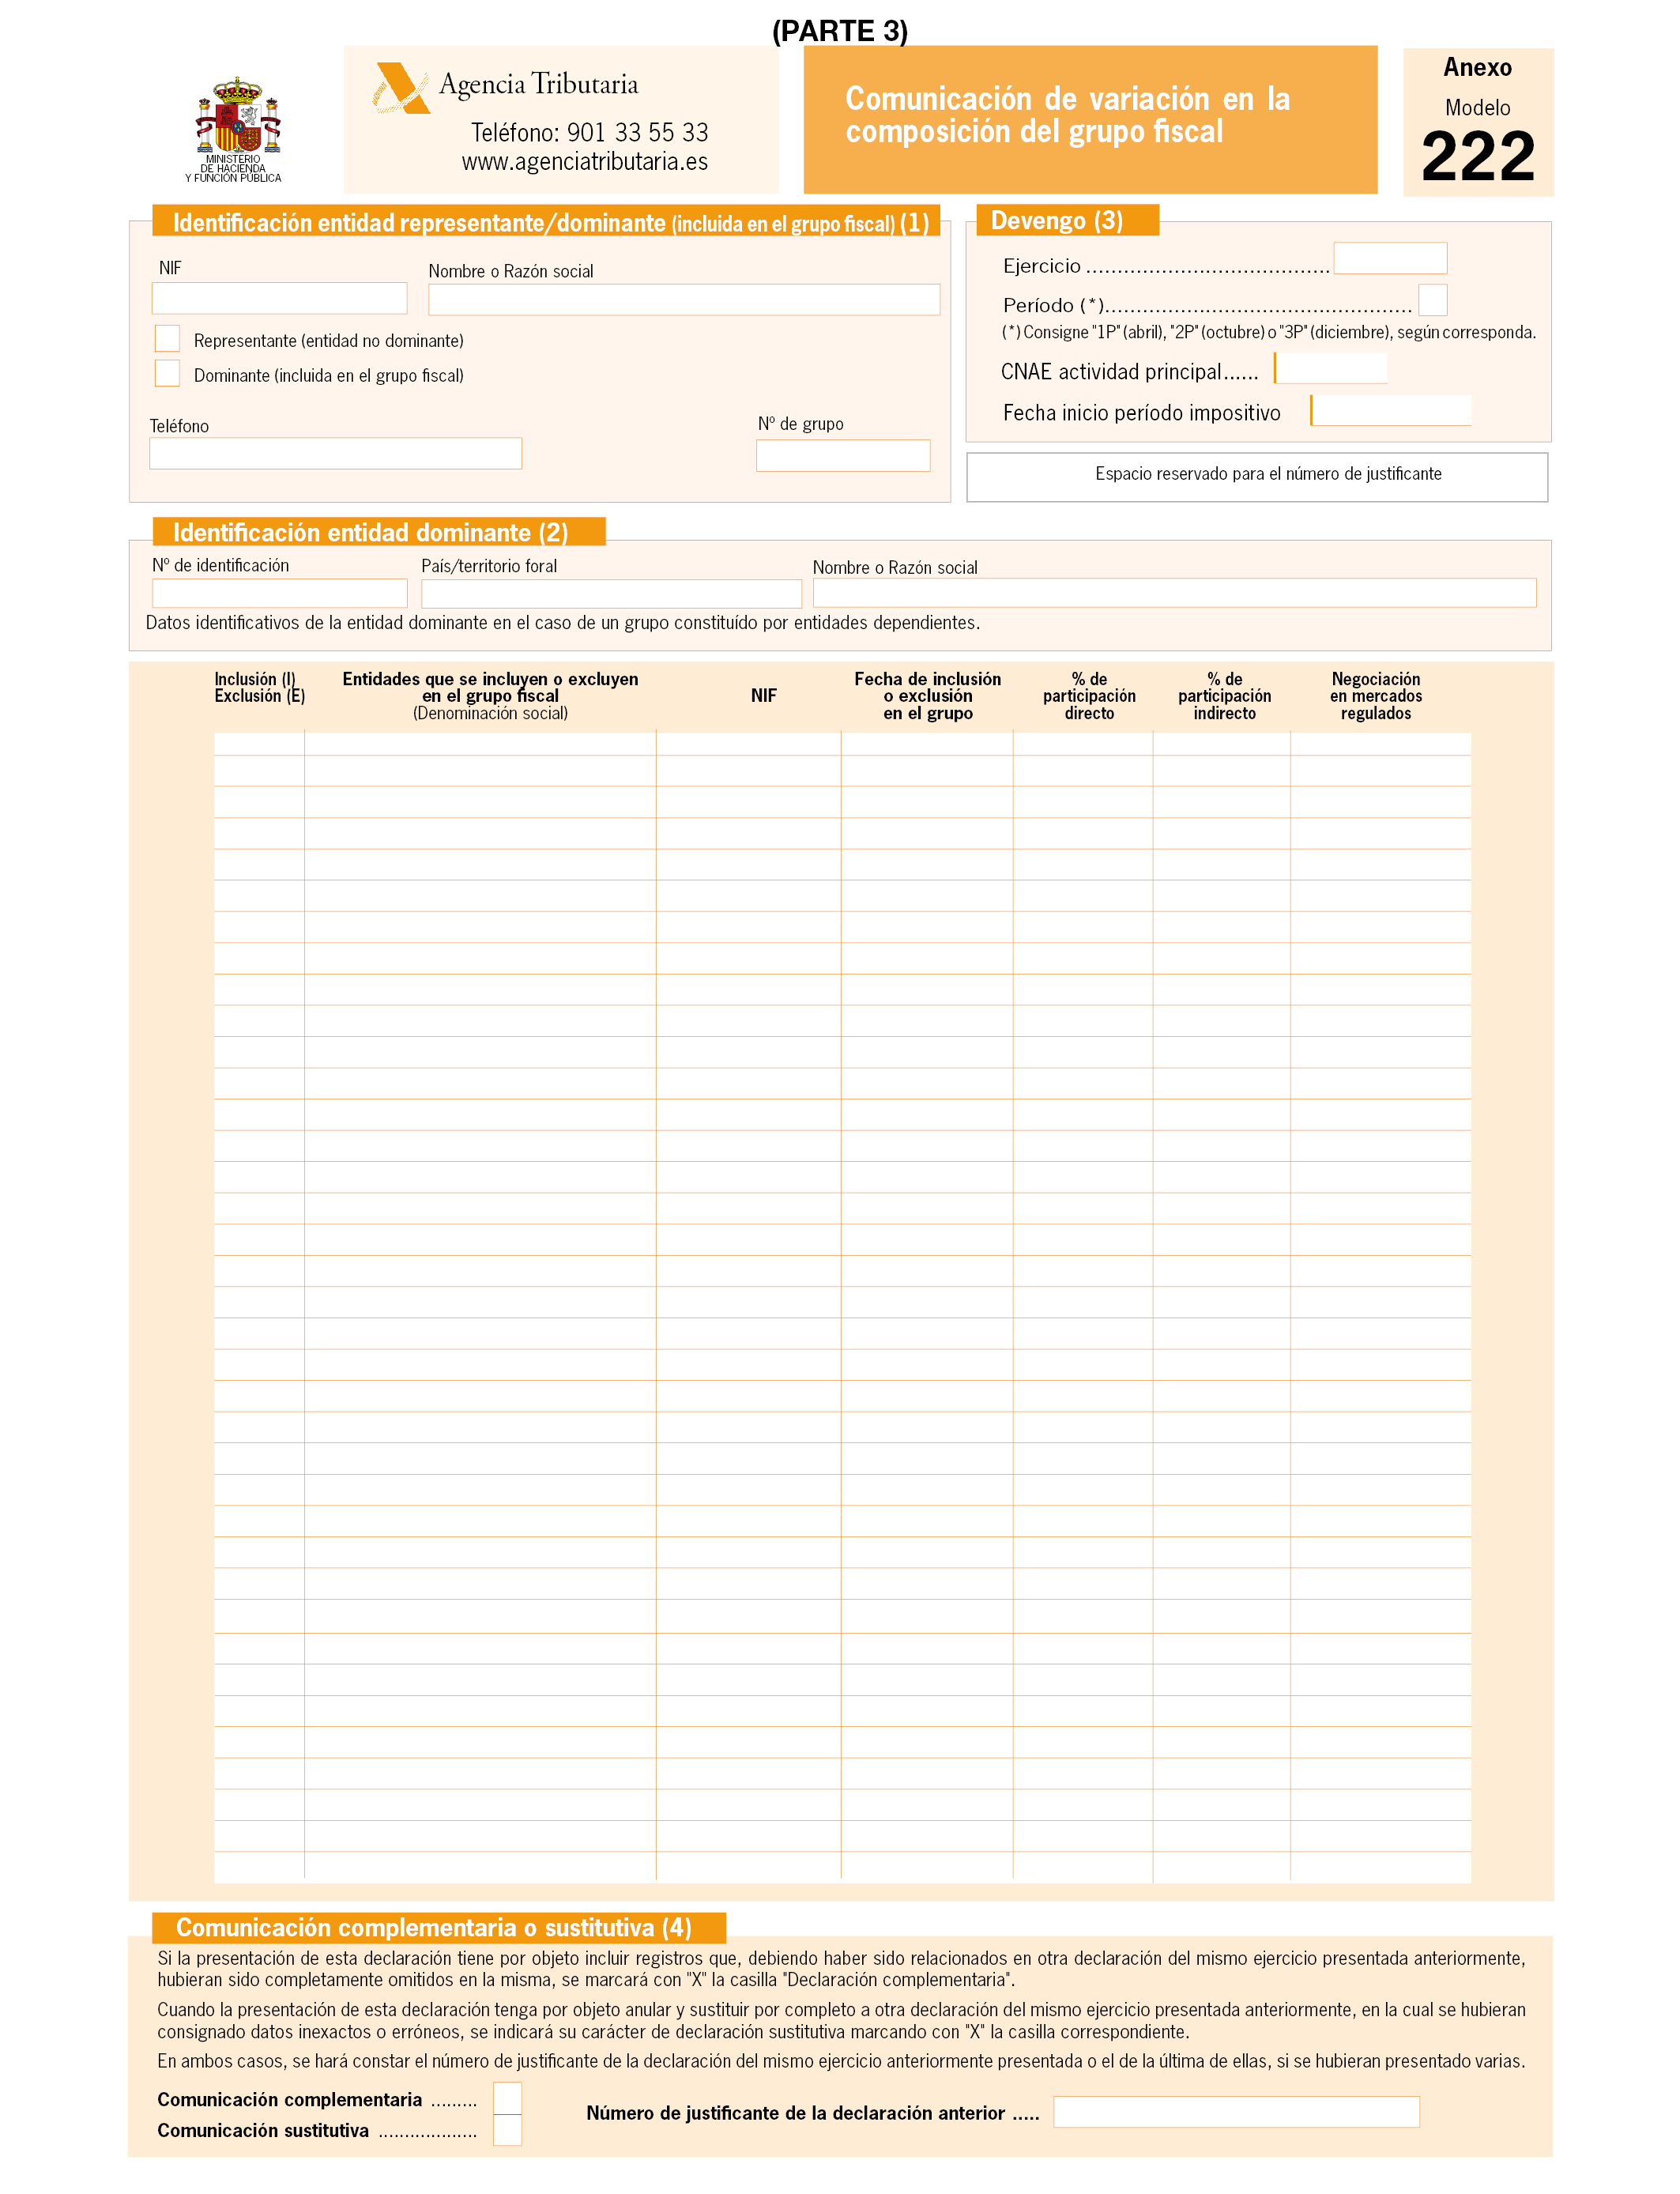Click the NIF field of the representative entity

pos(279,298)
